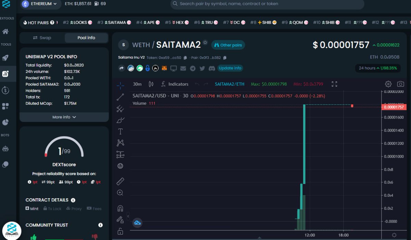The height and width of the screenshot is (240, 411).
Task: Open the 30m timeframe dropdown
Action: (137, 84)
